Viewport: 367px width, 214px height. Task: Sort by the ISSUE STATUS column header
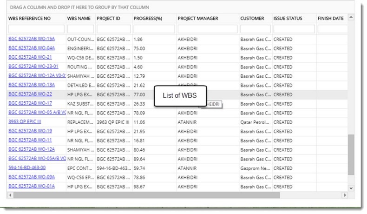[x=288, y=19]
